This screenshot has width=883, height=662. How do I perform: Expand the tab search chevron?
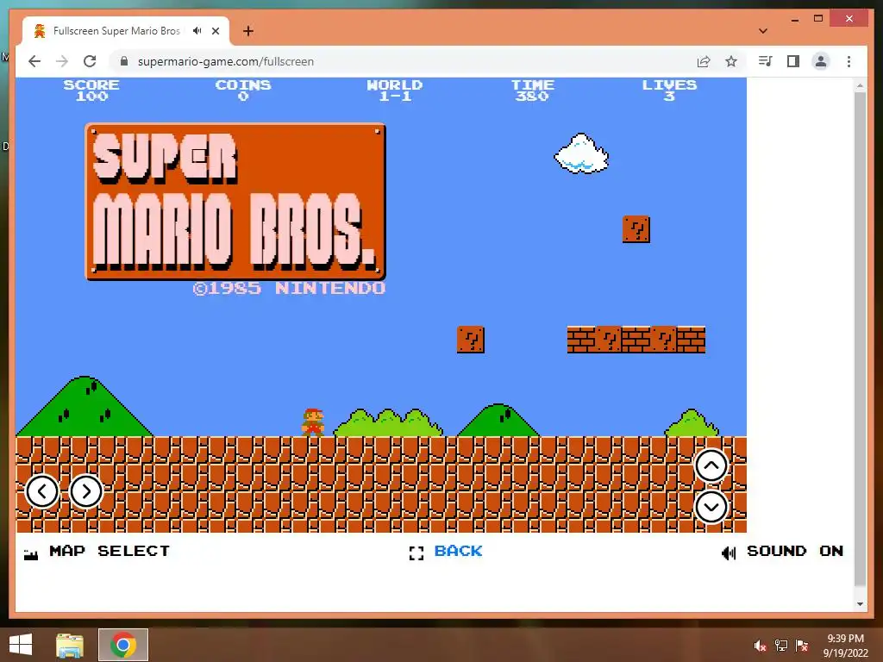(763, 31)
